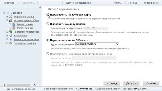162x91 pixels.
Task: Click the ICQ number 609-923-626
Action: [x=86, y=89]
